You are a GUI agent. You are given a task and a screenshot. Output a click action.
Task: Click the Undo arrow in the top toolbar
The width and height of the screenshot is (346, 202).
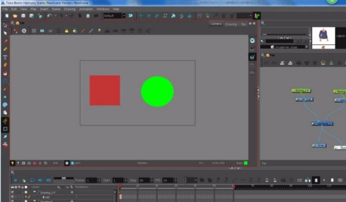pyautogui.click(x=49, y=15)
